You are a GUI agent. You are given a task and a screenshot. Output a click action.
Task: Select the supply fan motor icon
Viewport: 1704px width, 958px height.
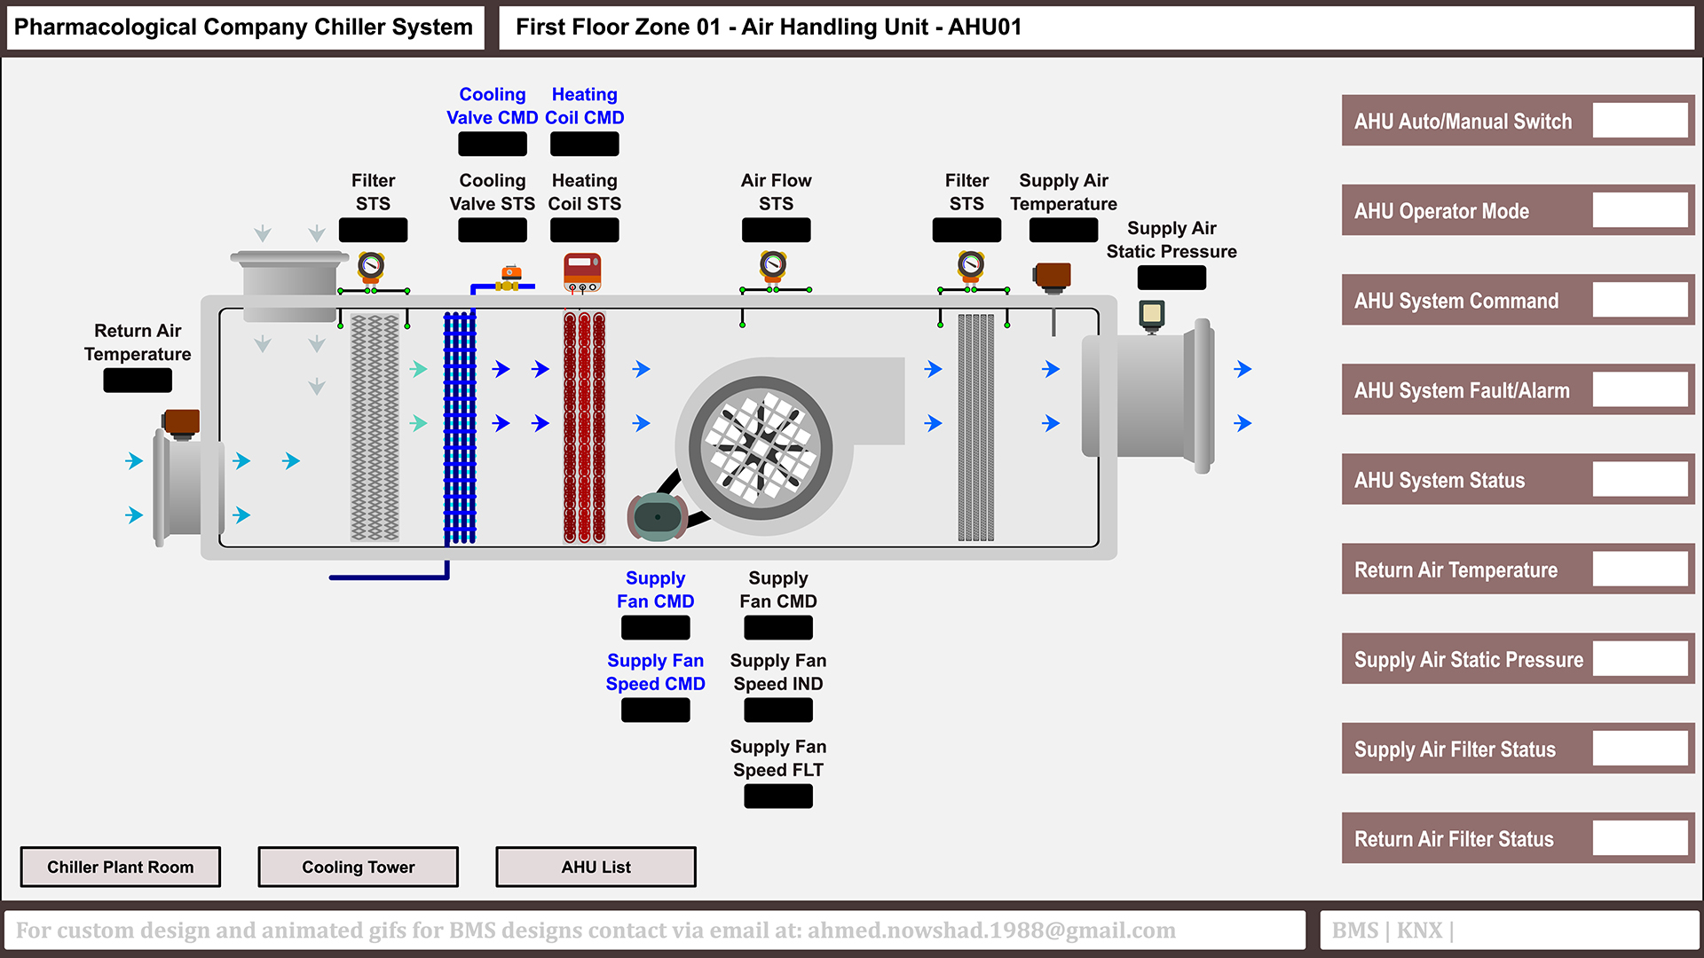coord(657,514)
